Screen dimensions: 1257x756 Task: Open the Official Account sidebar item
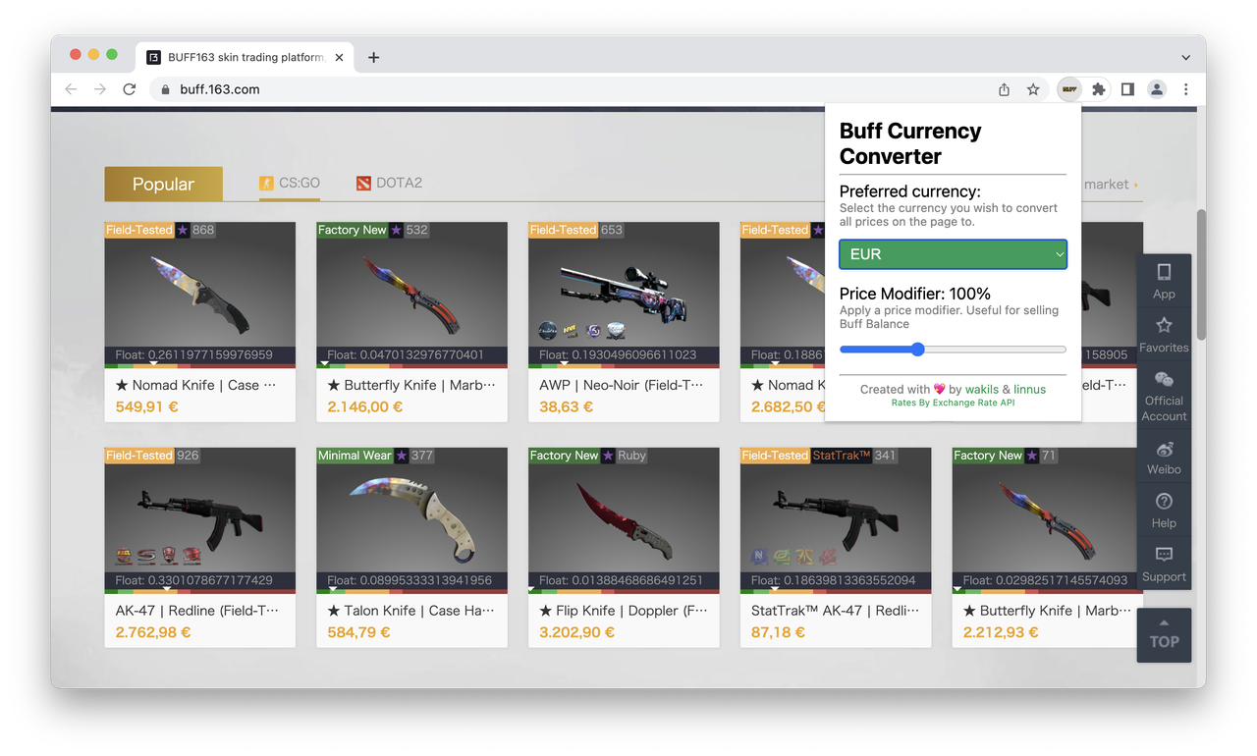coord(1164,393)
